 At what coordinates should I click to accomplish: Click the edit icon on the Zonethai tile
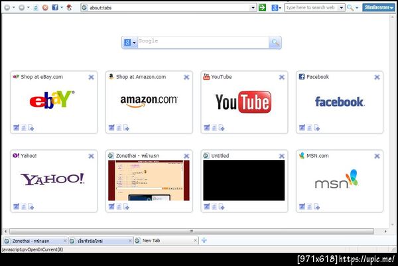[111, 206]
